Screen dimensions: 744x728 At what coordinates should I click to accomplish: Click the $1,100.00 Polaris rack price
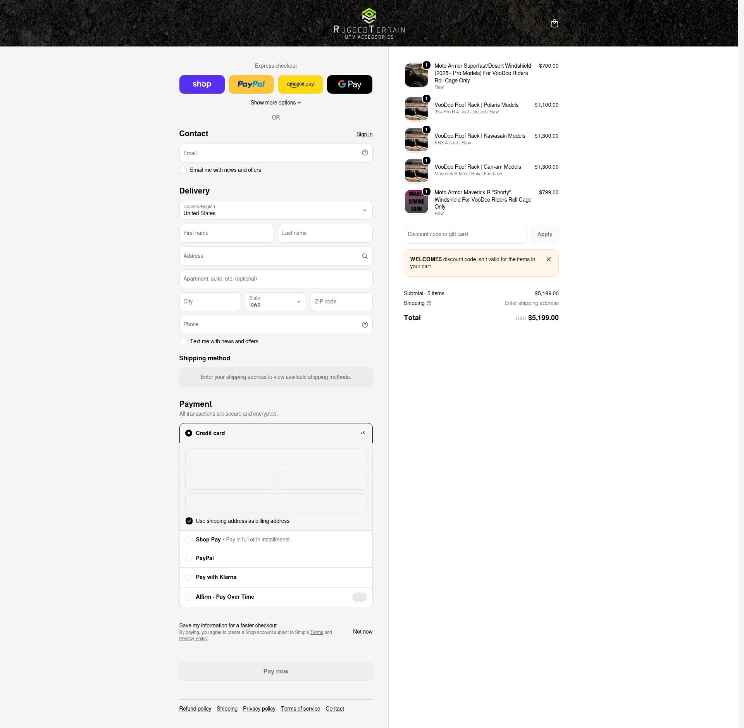point(546,105)
